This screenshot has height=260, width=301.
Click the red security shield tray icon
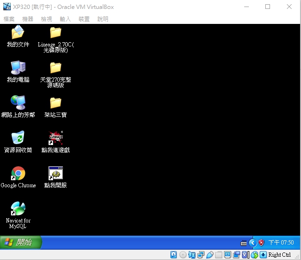pyautogui.click(x=261, y=243)
